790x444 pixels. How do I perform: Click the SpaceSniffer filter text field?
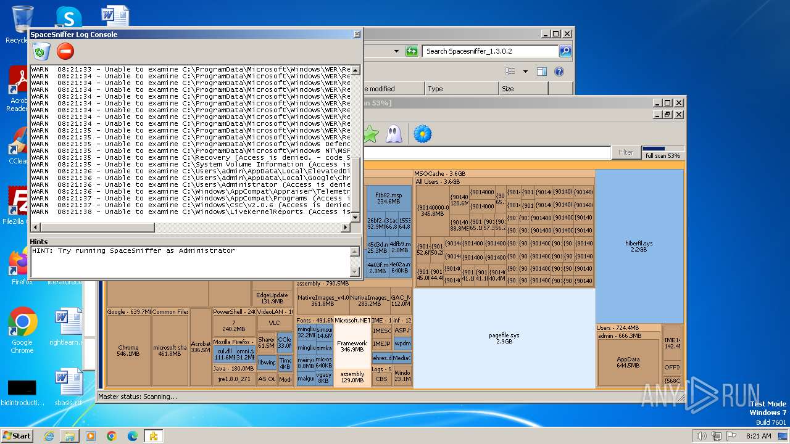click(x=486, y=152)
